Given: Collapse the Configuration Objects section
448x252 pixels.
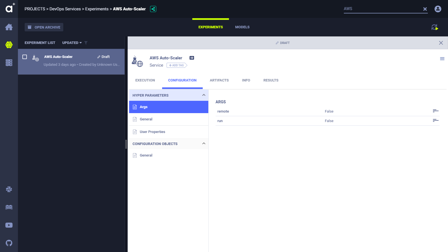Looking at the screenshot, I should 204,144.
